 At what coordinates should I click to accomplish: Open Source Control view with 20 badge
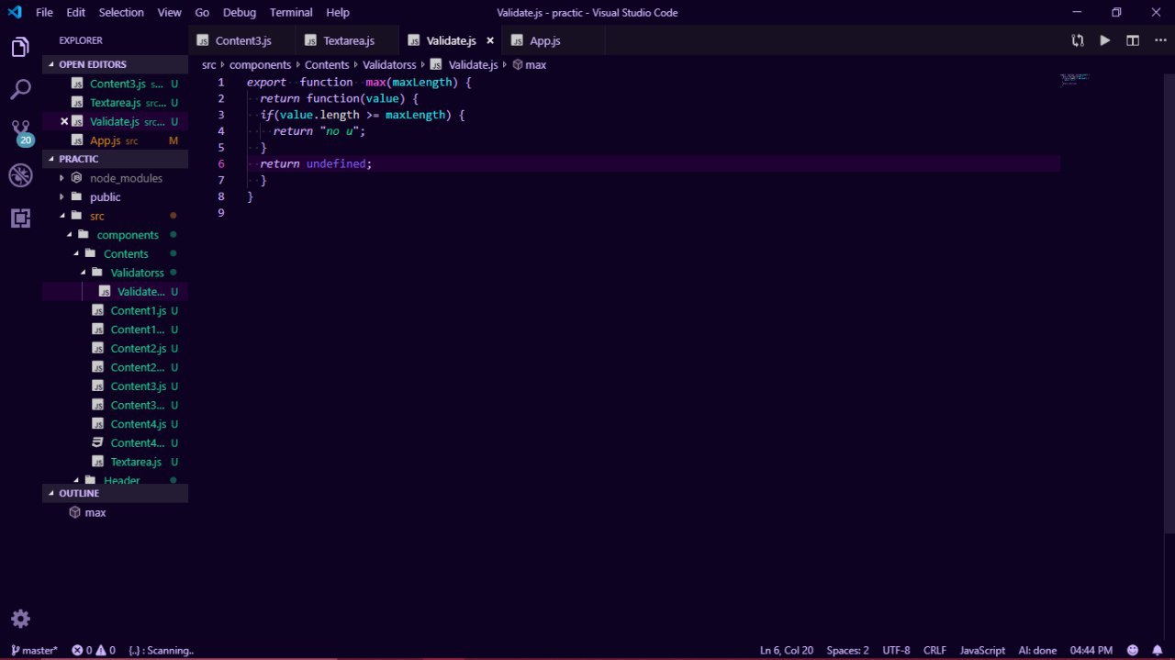click(x=20, y=133)
